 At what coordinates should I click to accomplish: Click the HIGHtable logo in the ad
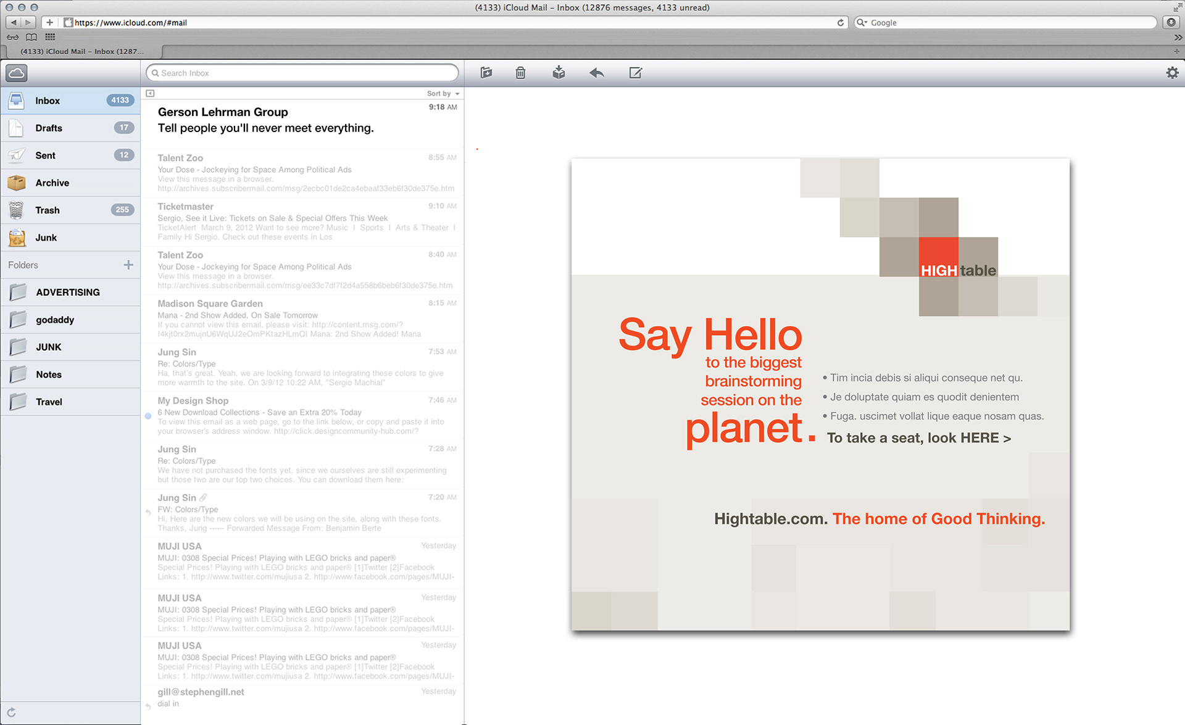[958, 270]
